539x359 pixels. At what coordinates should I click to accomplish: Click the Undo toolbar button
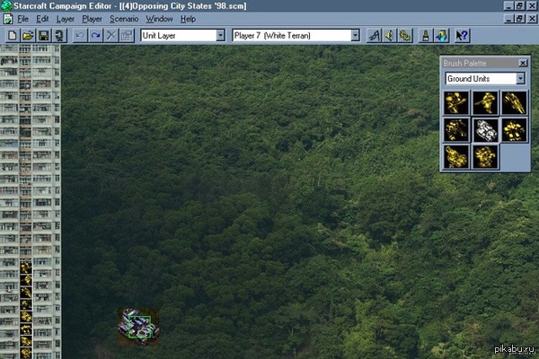(79, 35)
